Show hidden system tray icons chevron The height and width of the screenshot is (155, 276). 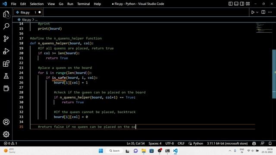pyautogui.click(x=230, y=151)
